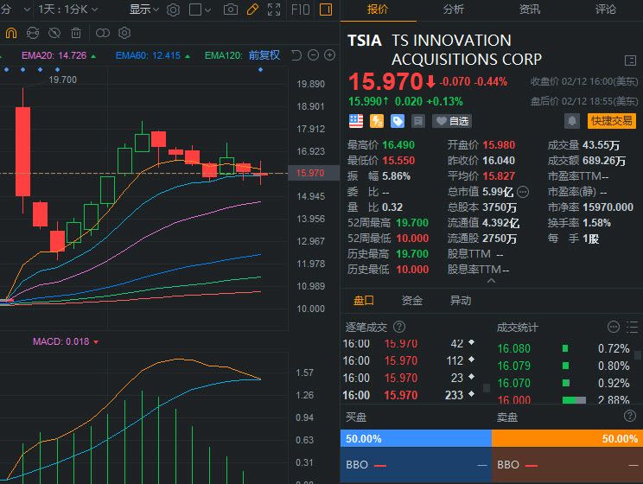Click the 逐笔成交 scrollbar handle

point(487,388)
